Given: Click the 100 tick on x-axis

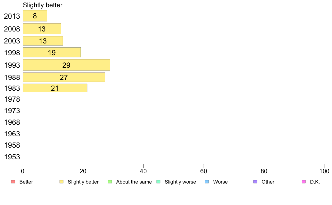Looking at the screenshot, I should pyautogui.click(x=324, y=171).
